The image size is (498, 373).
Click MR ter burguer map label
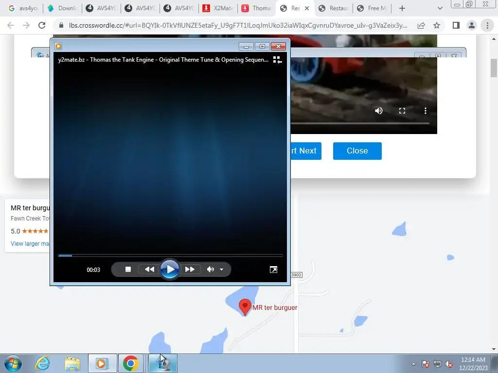tap(275, 307)
